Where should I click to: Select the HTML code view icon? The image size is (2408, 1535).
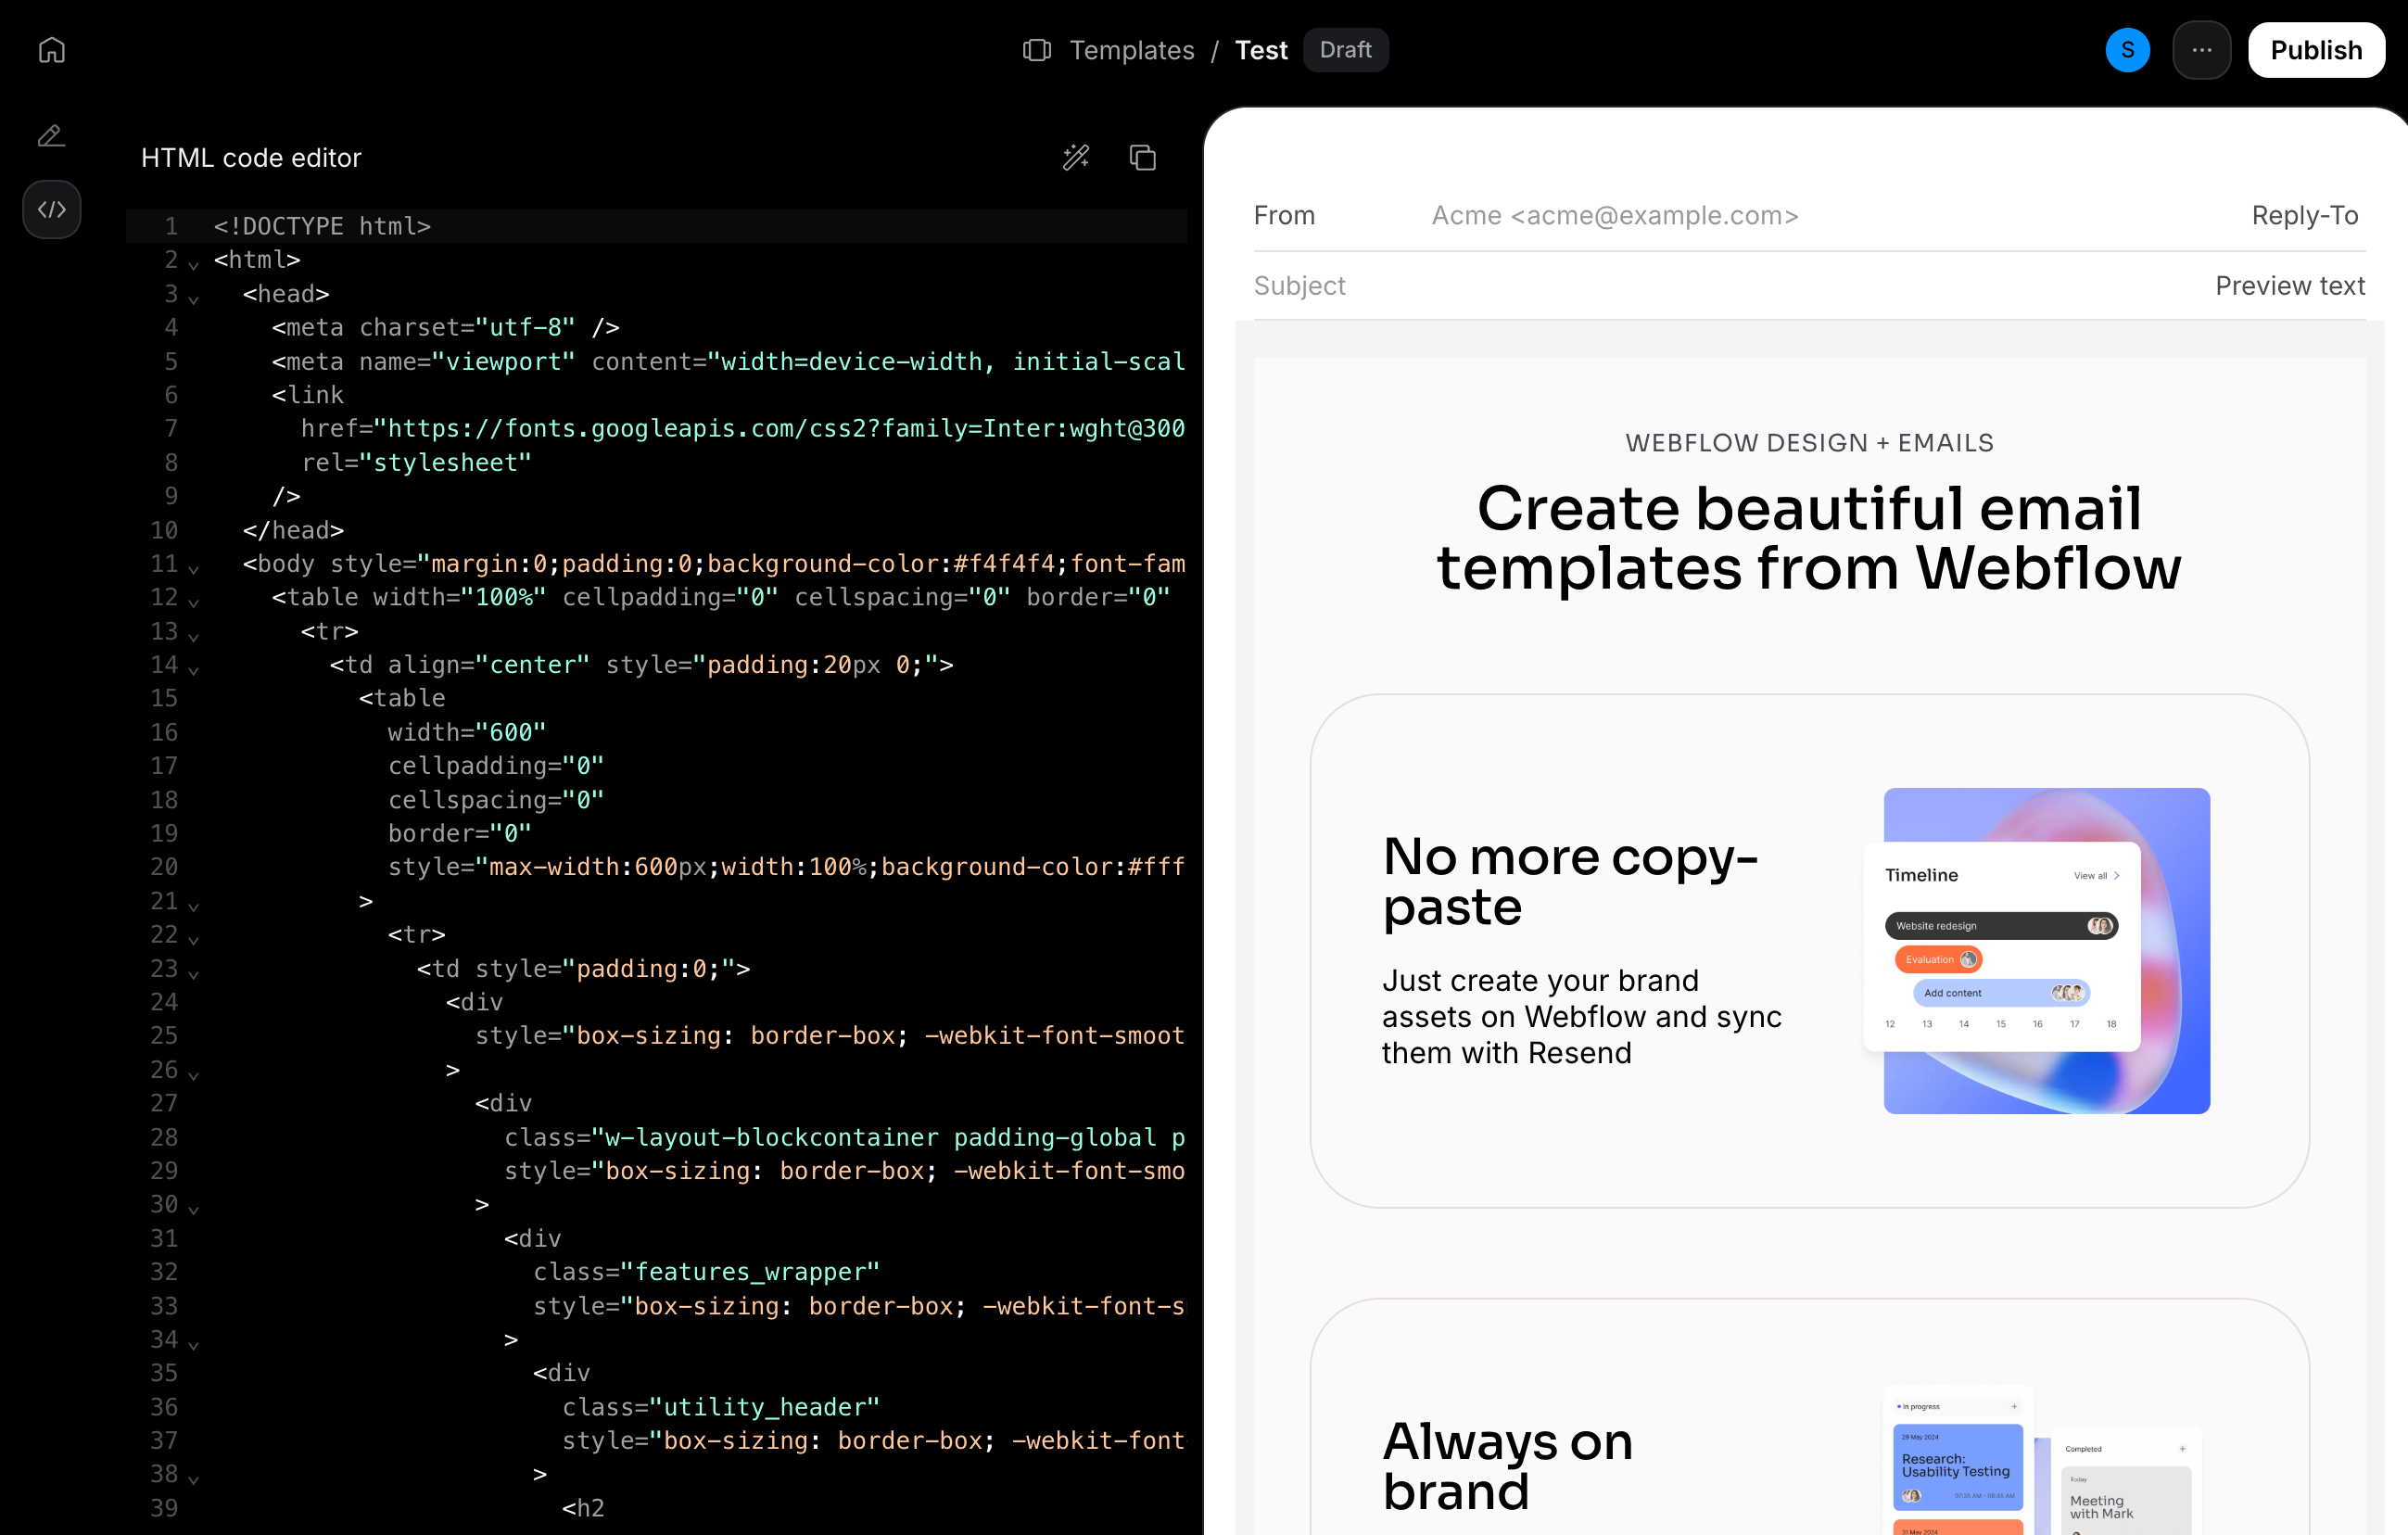click(x=52, y=209)
